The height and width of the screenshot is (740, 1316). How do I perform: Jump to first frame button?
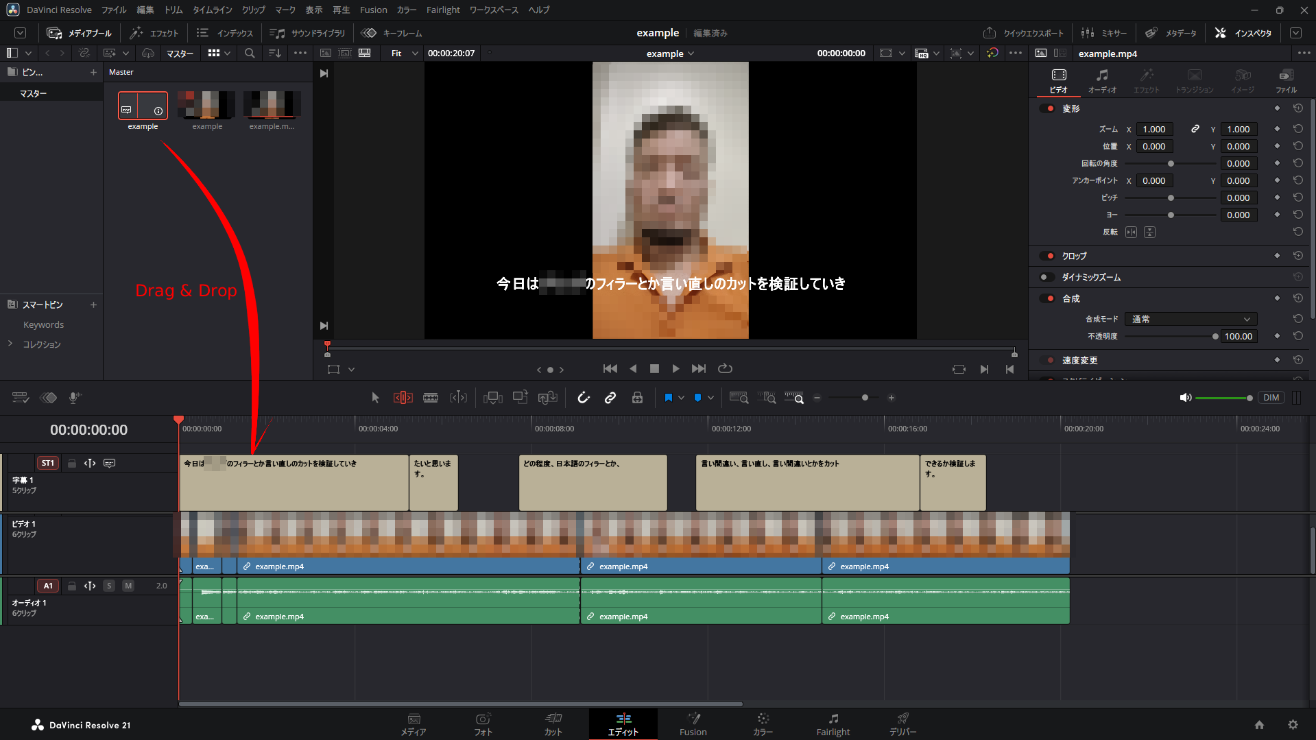[610, 369]
